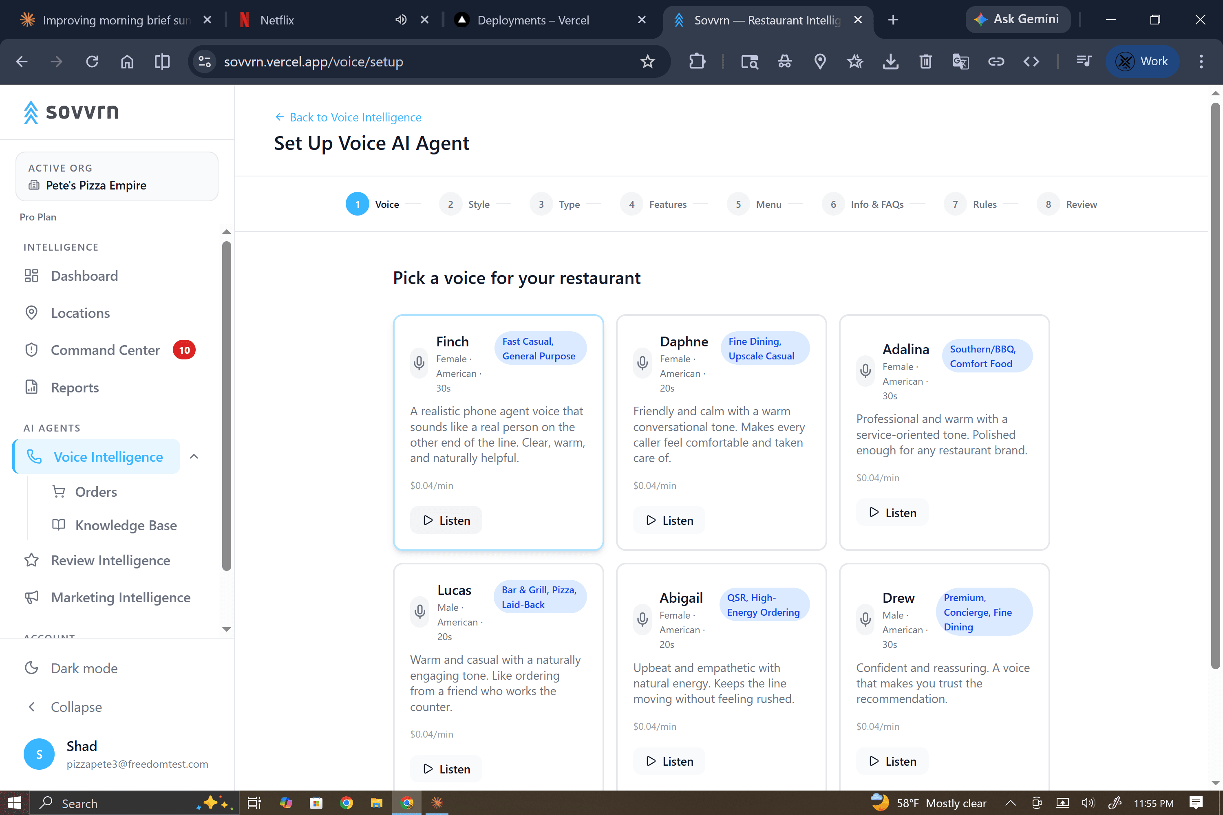Screen dimensions: 1223x815
Task: Go to the Info & FAQs setup step
Action: click(877, 204)
